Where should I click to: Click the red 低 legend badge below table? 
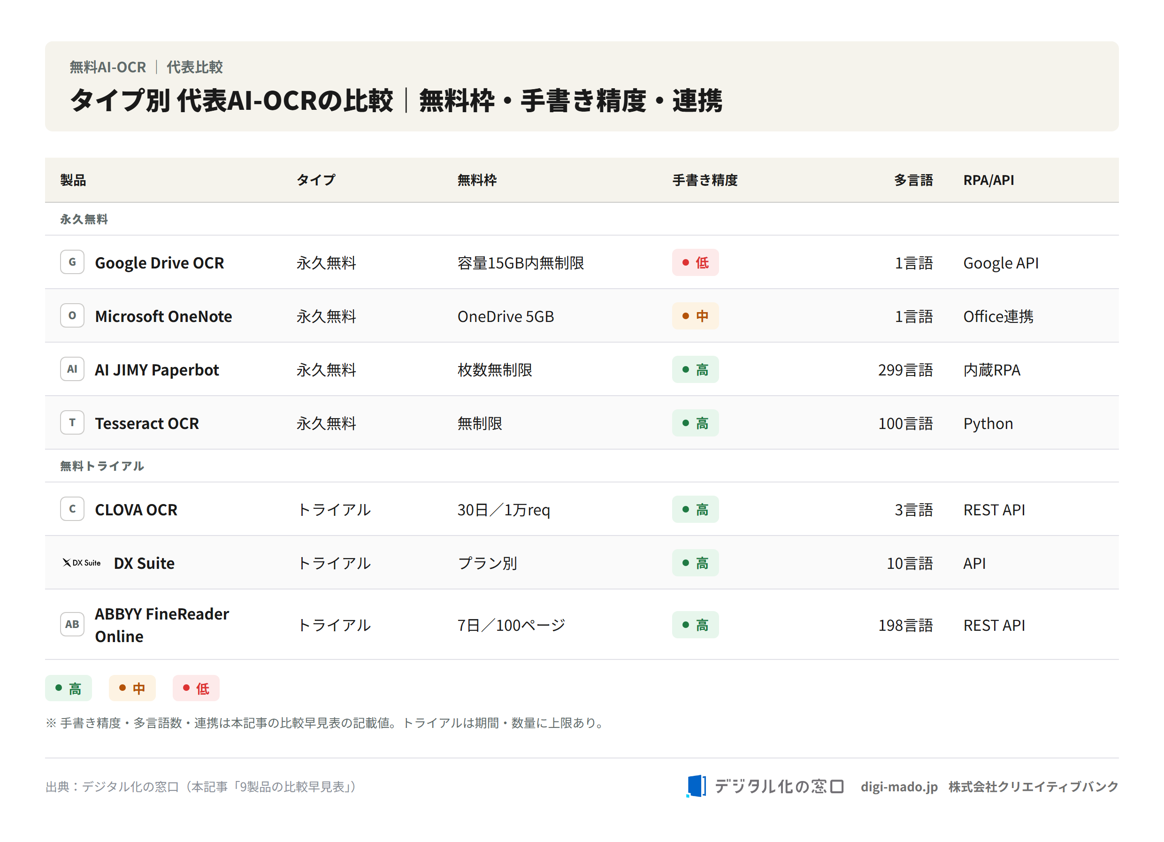tap(196, 688)
